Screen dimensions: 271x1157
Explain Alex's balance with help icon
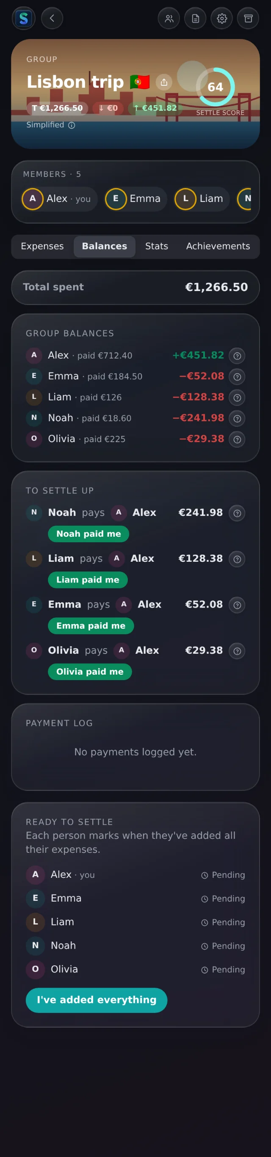tap(237, 356)
